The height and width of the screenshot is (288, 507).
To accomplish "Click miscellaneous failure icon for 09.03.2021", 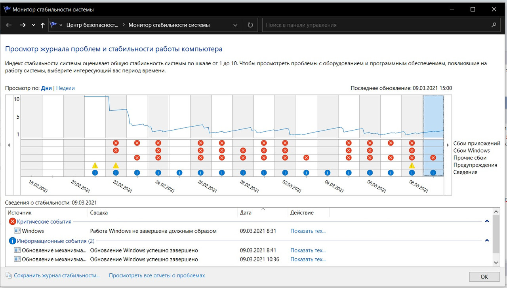I will point(433,157).
